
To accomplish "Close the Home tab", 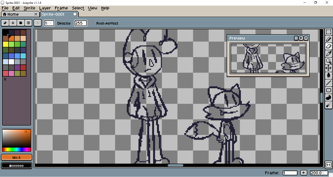I will coord(36,14).
